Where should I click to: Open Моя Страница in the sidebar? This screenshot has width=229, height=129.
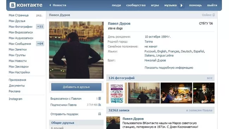[19, 15]
